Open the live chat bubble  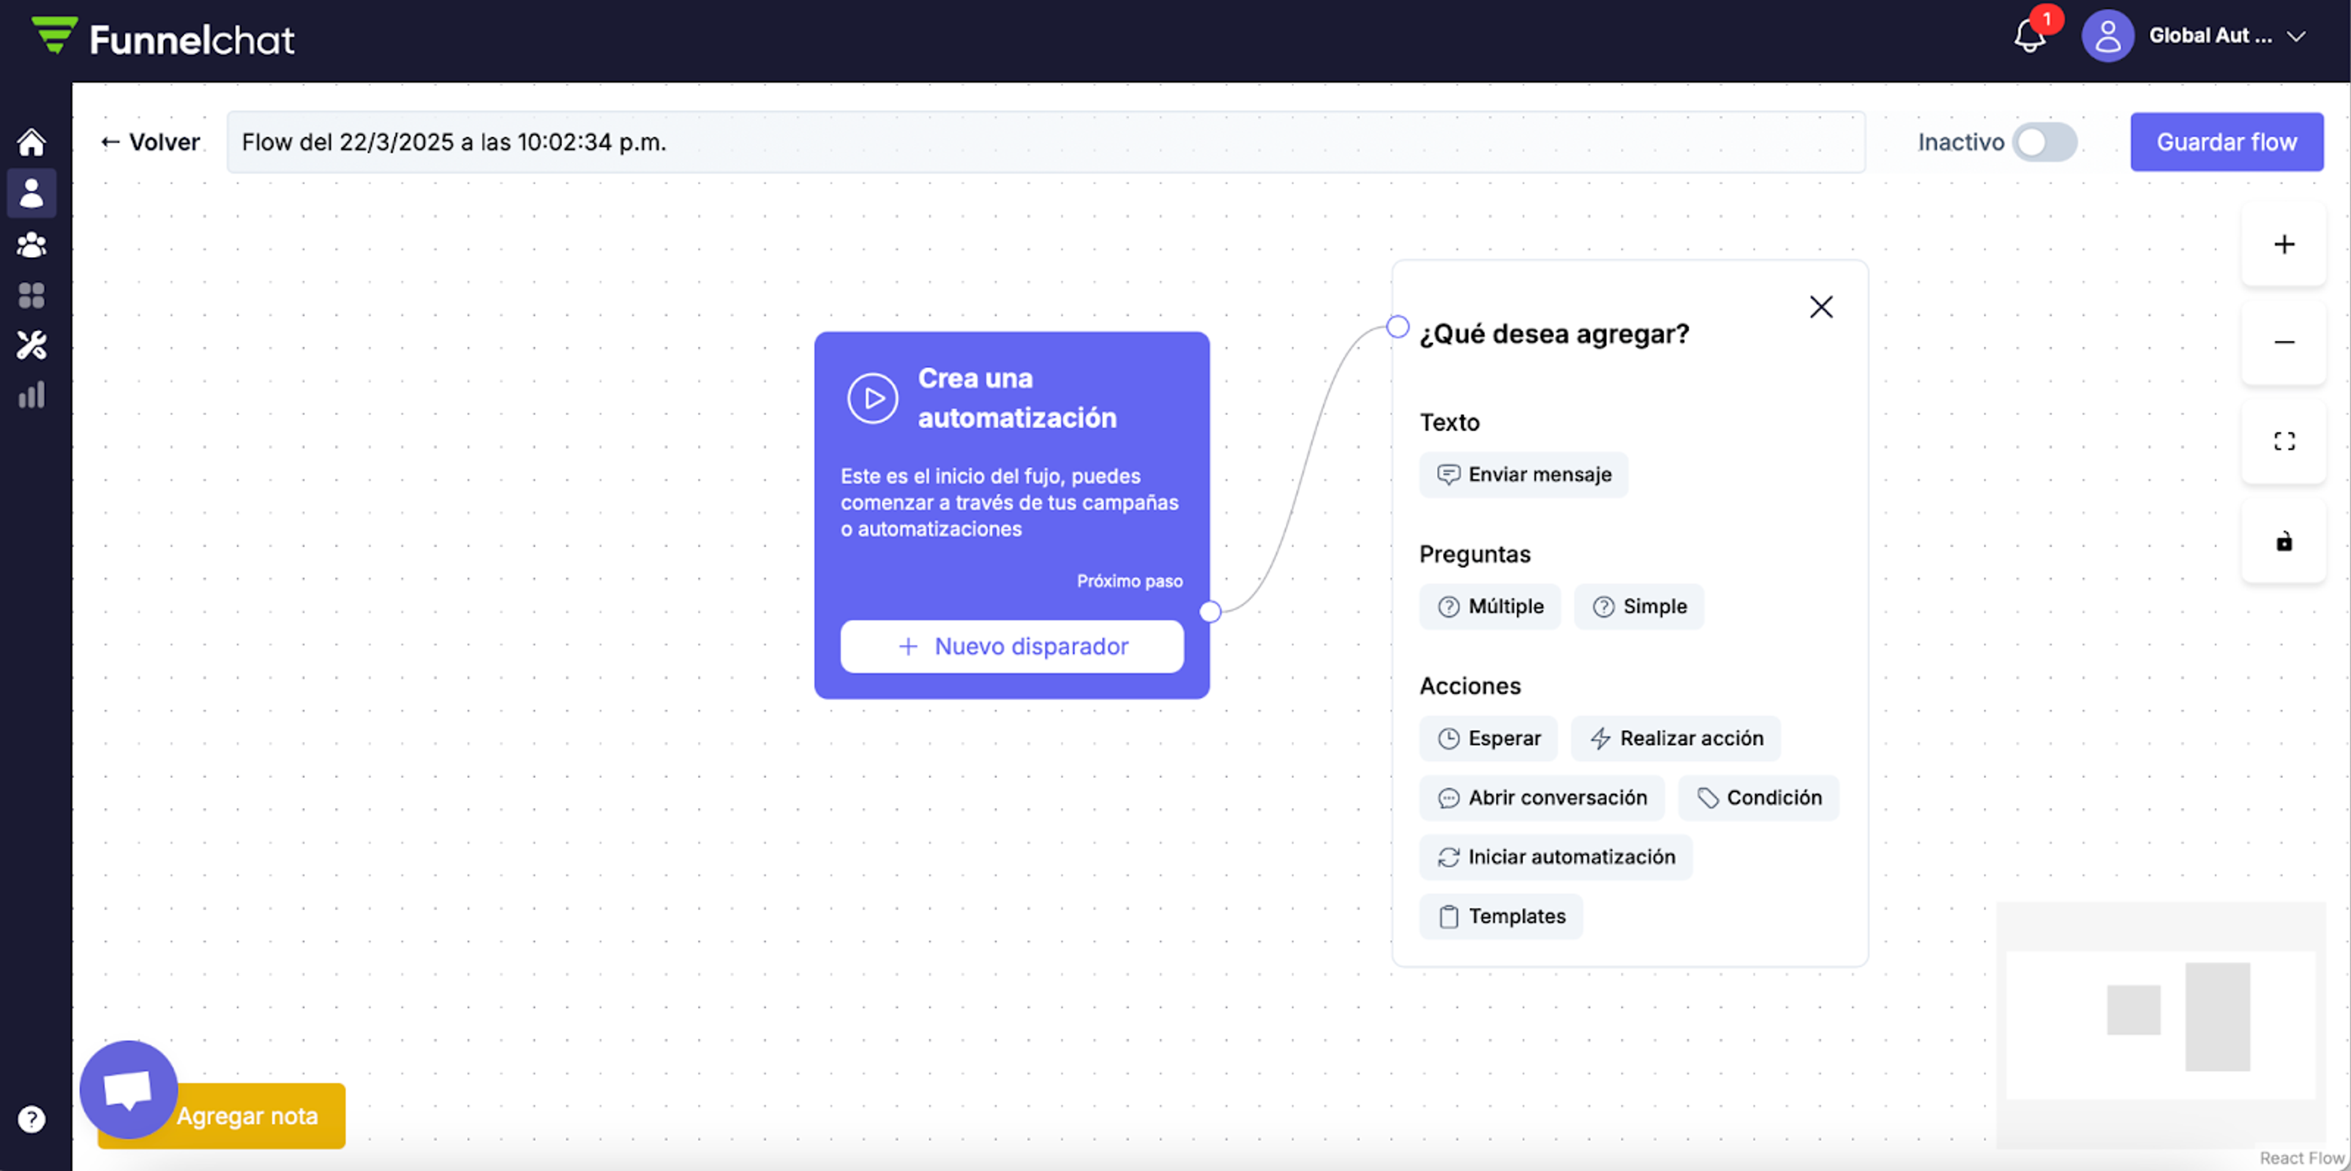click(x=128, y=1089)
